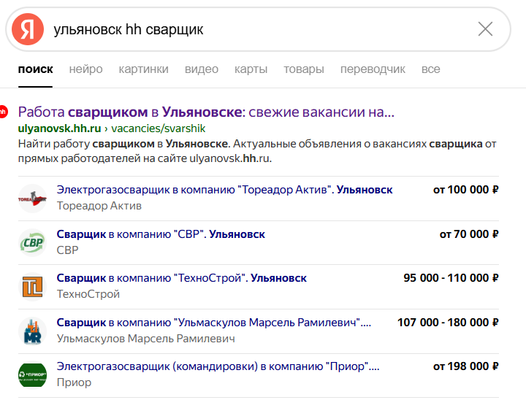Open the Работа сварщиком в Ульяновске result title
The width and height of the screenshot is (526, 408).
click(x=206, y=112)
